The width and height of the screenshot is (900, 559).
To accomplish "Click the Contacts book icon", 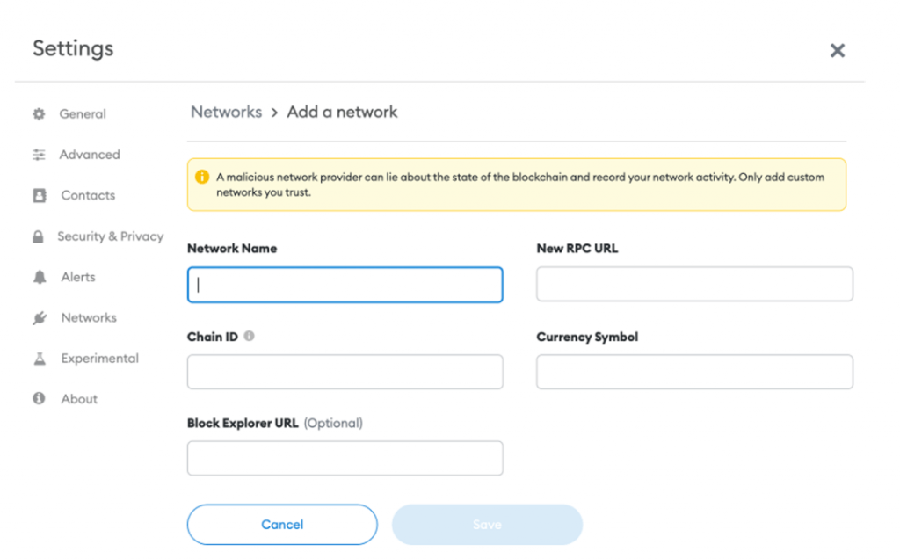I will pos(39,196).
